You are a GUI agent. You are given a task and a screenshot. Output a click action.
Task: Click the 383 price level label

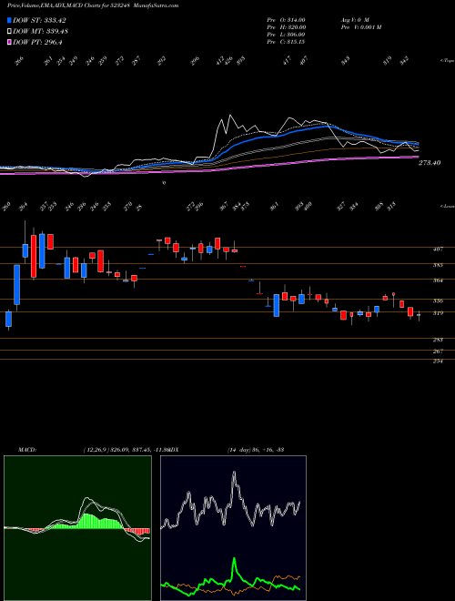pos(439,265)
